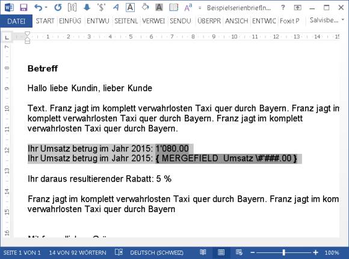Save the document with the floppy disk icon

23,8
